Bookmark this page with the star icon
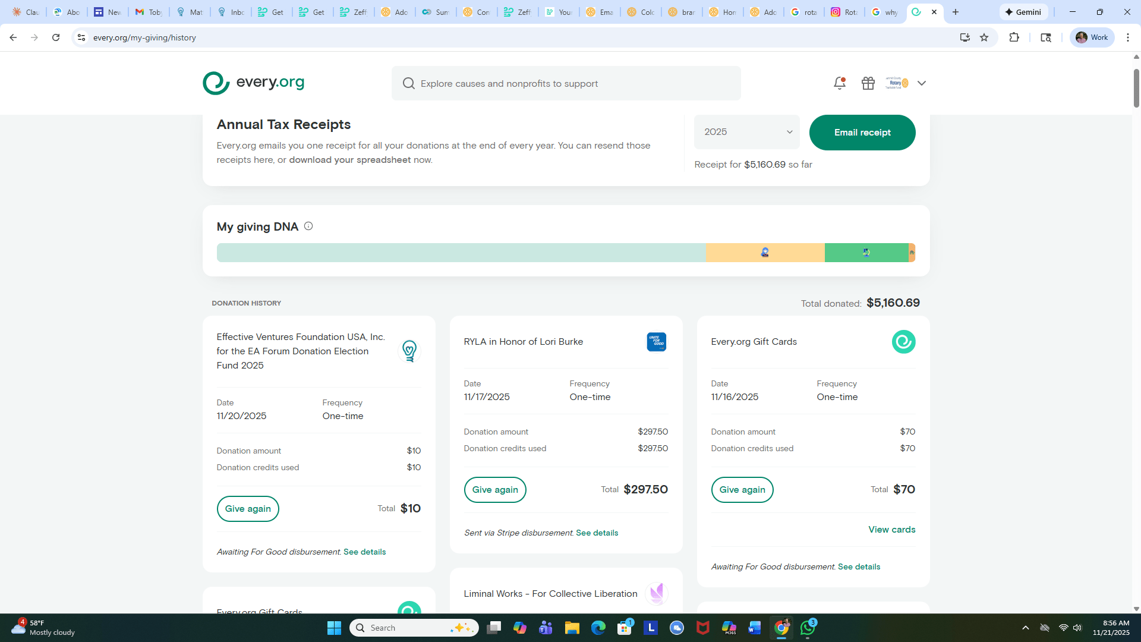 tap(984, 37)
